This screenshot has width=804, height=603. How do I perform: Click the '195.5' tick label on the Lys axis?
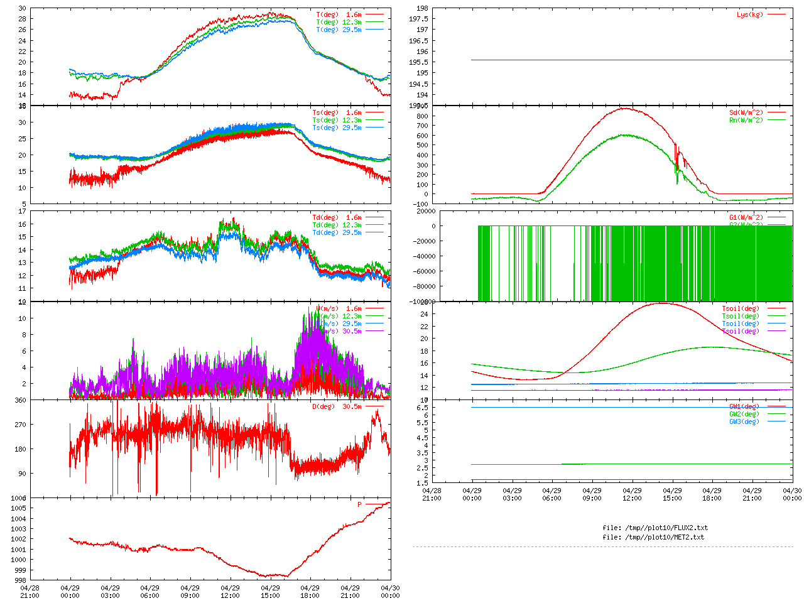coord(419,62)
